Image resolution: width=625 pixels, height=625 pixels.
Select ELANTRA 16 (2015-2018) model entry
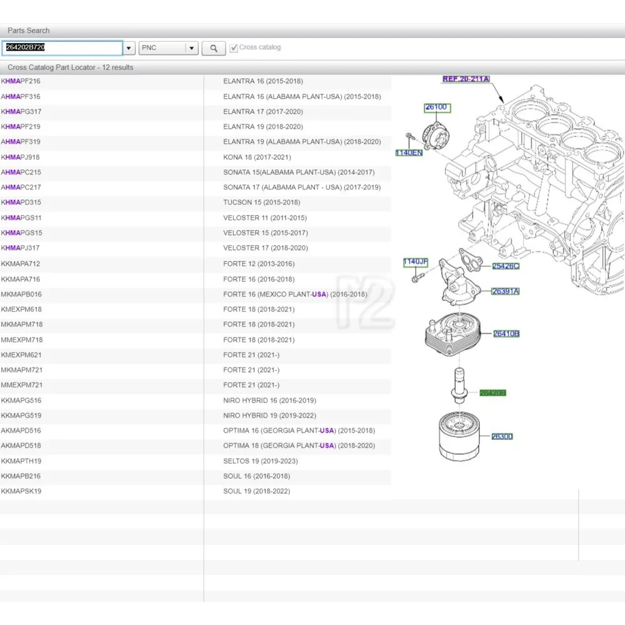coord(263,81)
